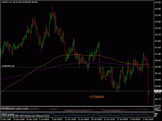Click the 0.5779 MACD scale value
This screenshot has width=162, height=121.
pyautogui.click(x=158, y=108)
